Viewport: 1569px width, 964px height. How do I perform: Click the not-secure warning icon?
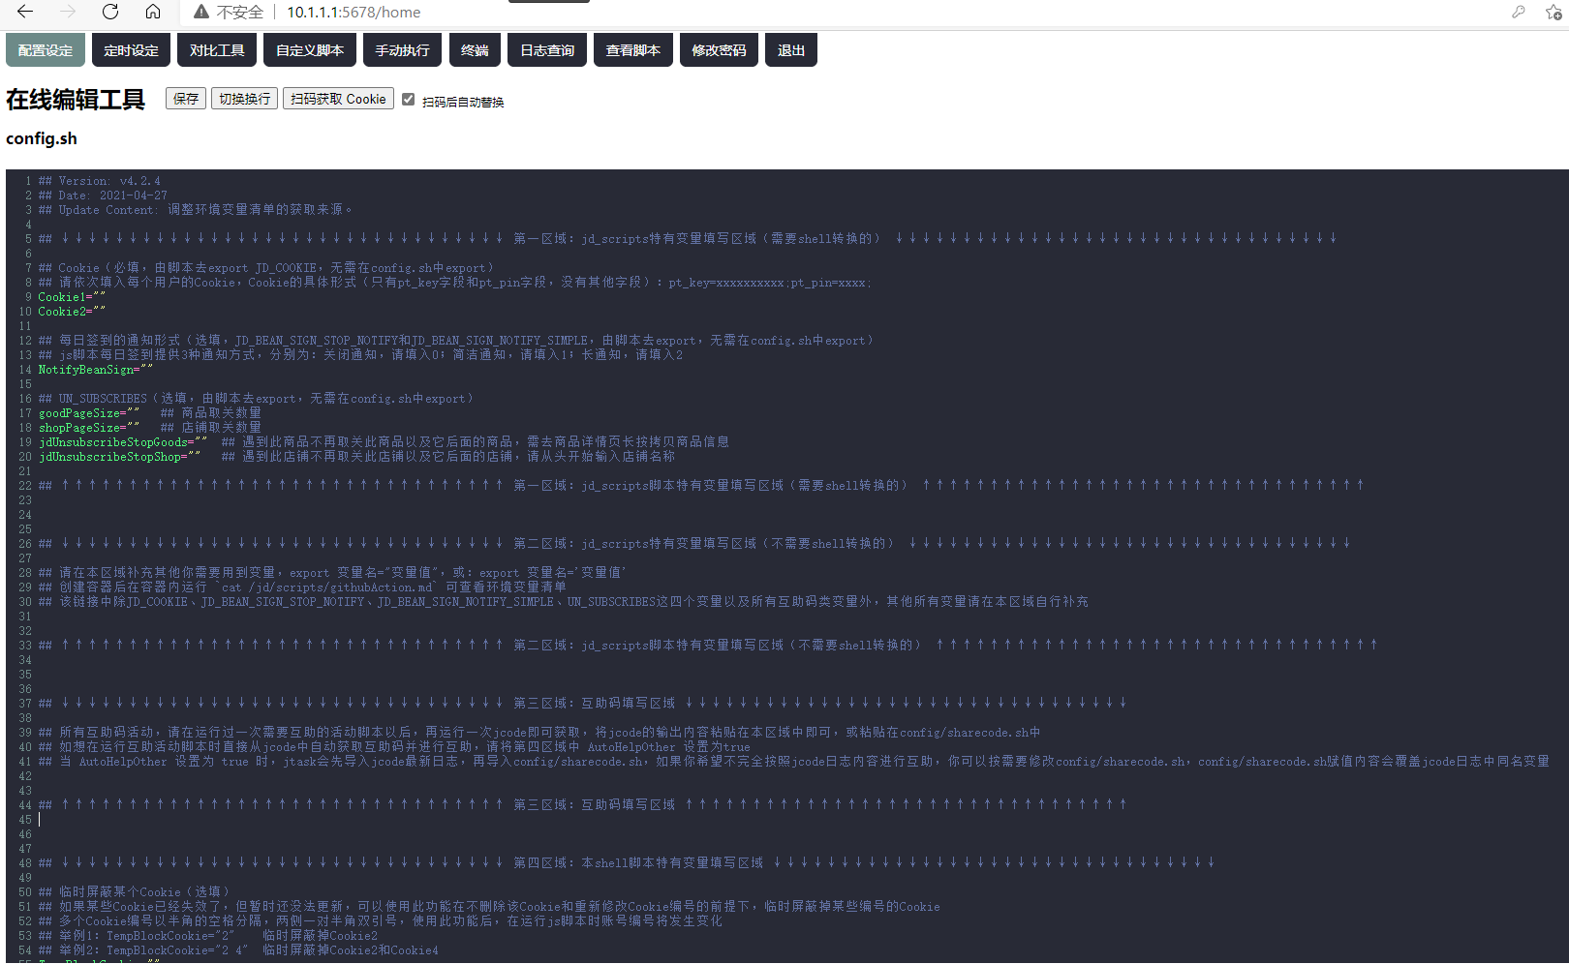point(201,13)
